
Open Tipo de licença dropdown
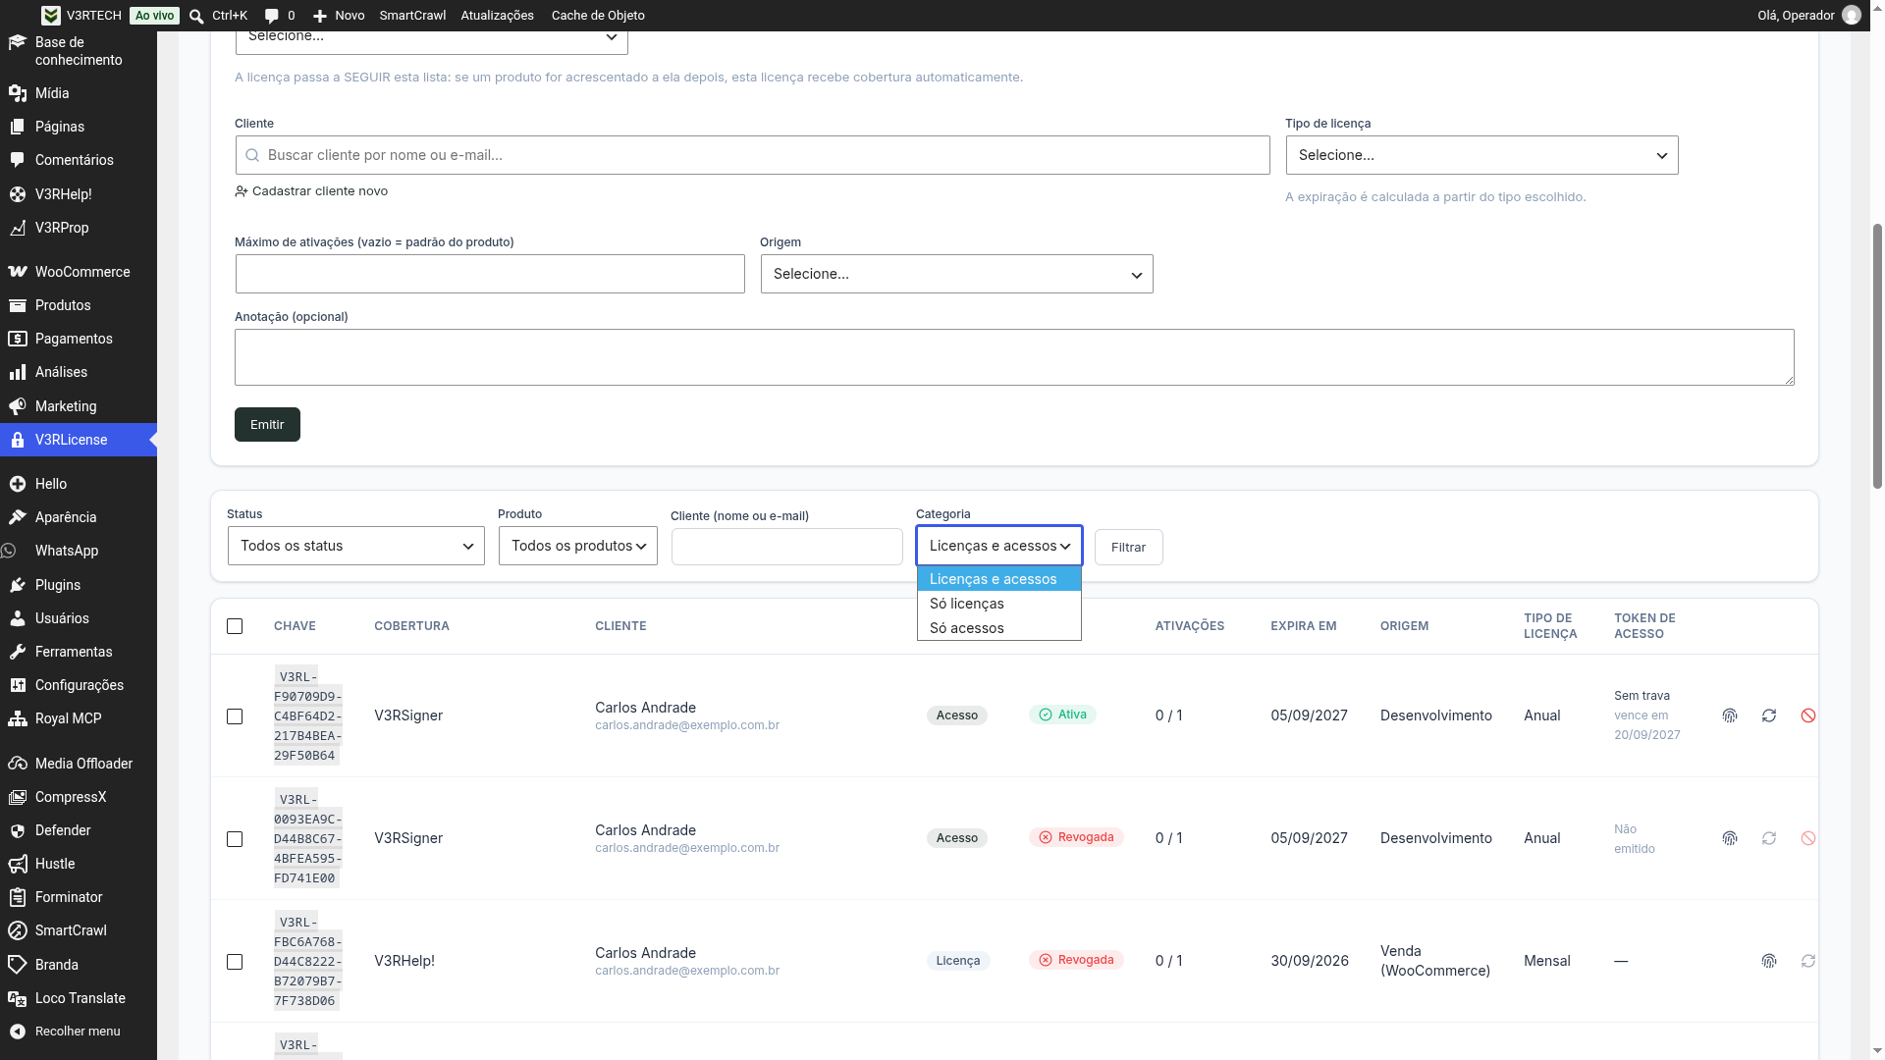click(1482, 155)
